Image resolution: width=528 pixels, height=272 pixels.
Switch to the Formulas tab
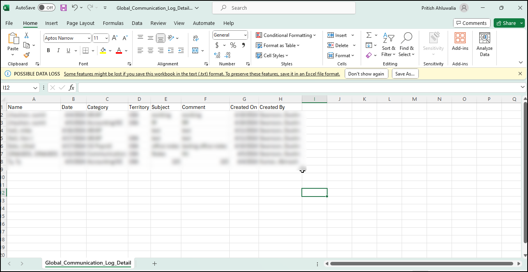pos(113,23)
